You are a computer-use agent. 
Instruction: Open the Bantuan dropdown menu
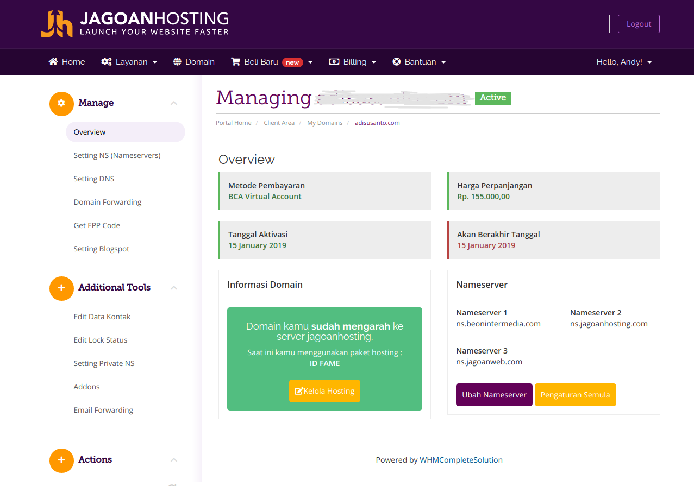tap(419, 62)
